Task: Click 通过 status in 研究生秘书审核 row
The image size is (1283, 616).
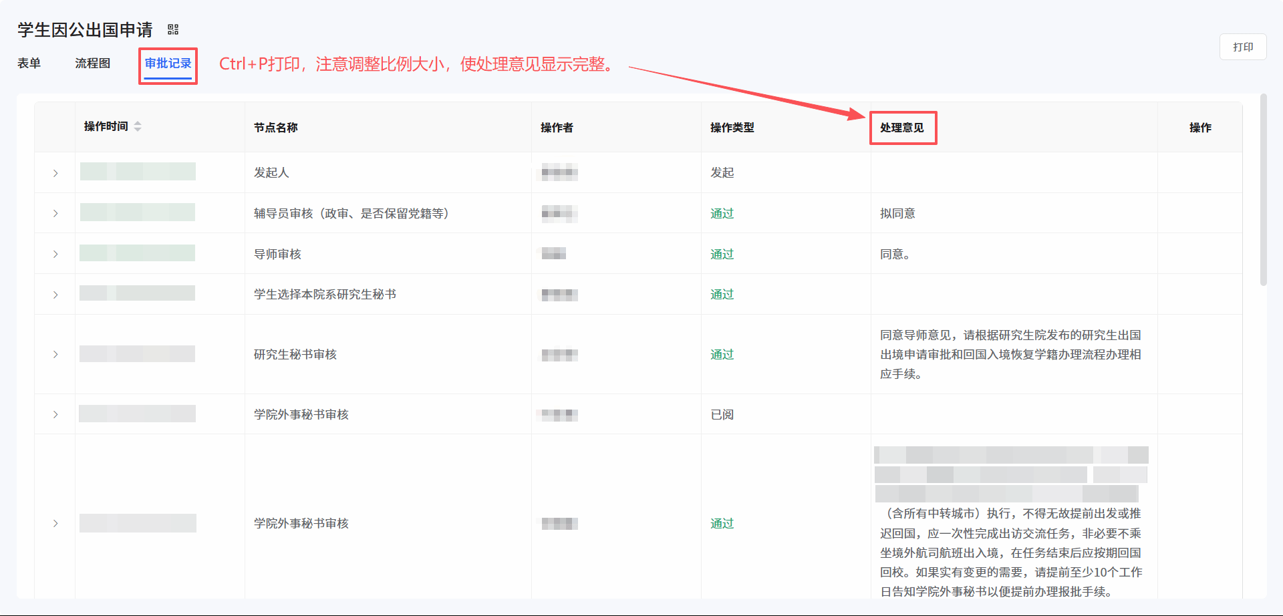Action: point(722,354)
